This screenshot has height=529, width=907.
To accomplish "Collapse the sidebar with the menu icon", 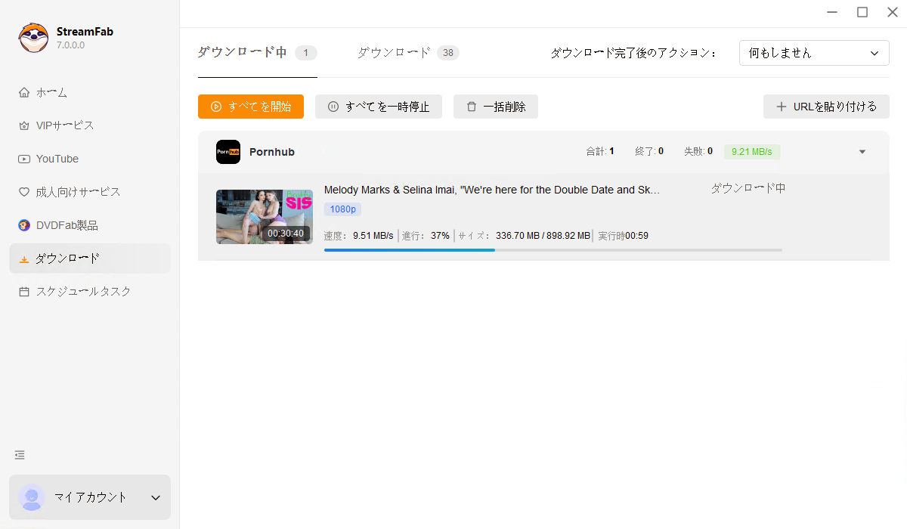I will pyautogui.click(x=20, y=455).
